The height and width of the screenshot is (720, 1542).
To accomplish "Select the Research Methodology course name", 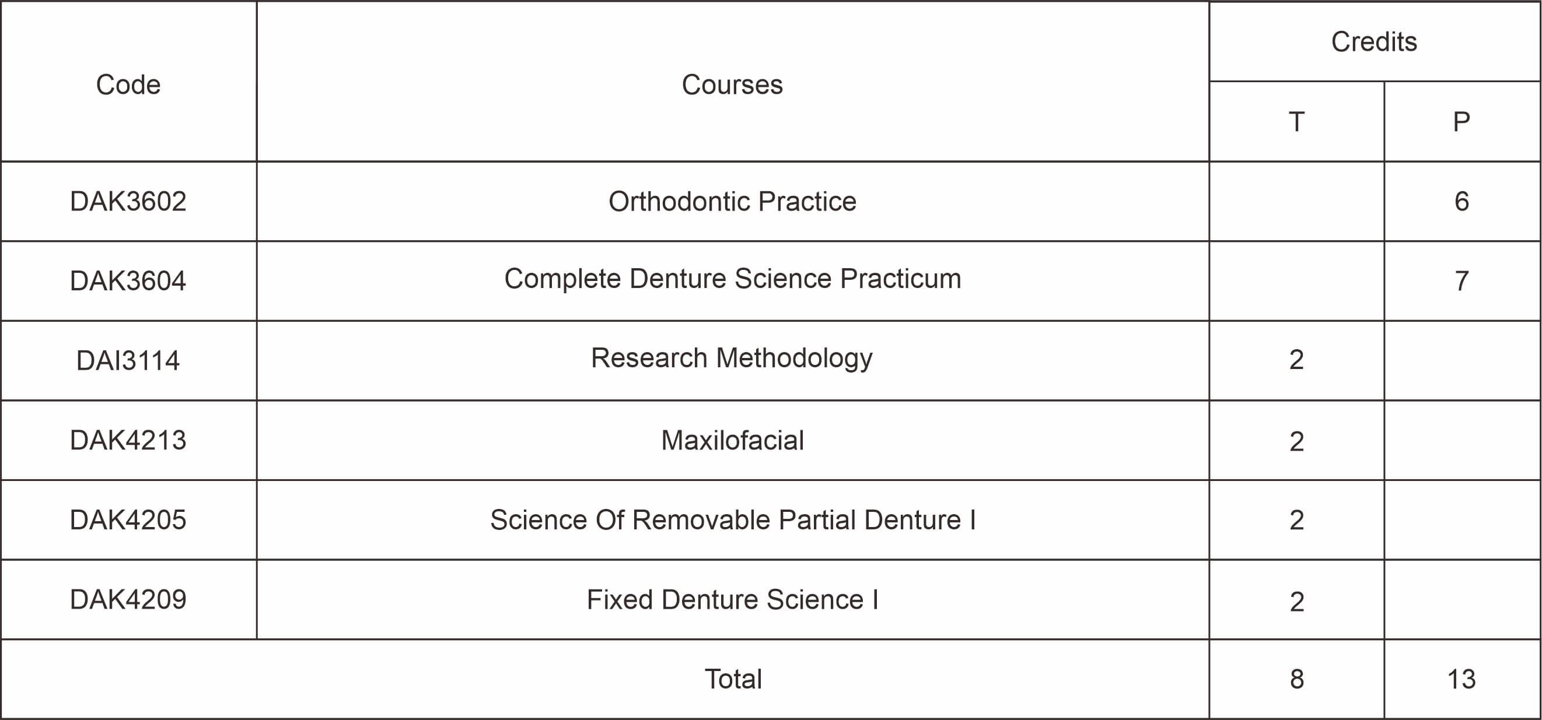I will point(732,358).
